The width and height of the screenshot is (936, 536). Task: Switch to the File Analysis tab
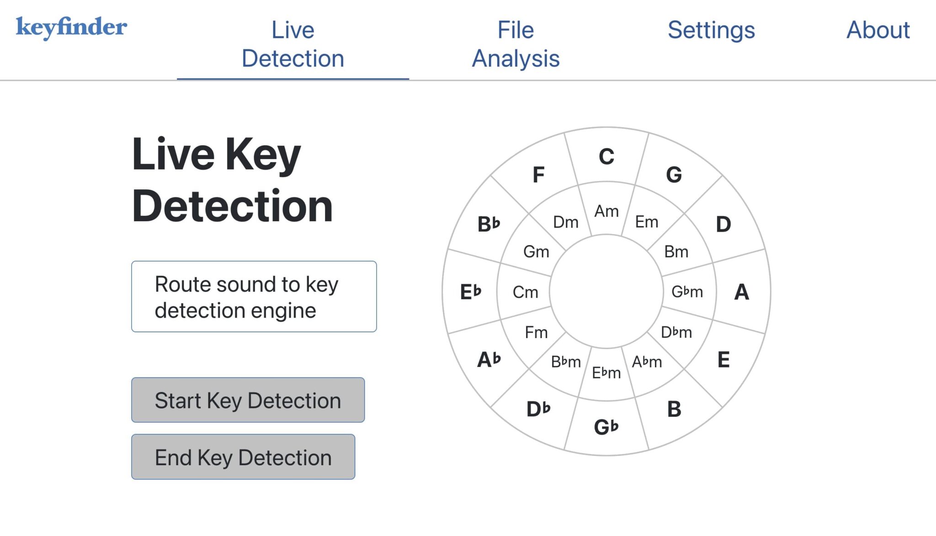click(515, 43)
